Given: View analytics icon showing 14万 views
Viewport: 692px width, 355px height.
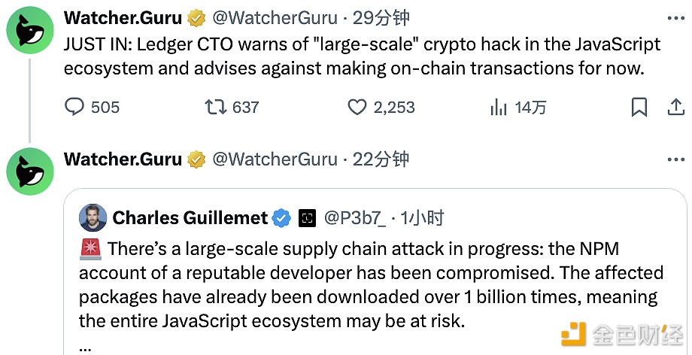Looking at the screenshot, I should pyautogui.click(x=499, y=108).
